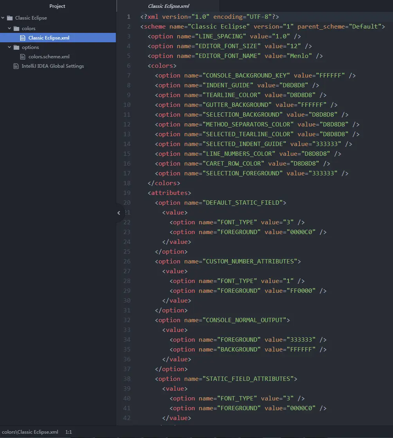The image size is (393, 438).
Task: Collapse the options folder chevron
Action: pyautogui.click(x=9, y=47)
